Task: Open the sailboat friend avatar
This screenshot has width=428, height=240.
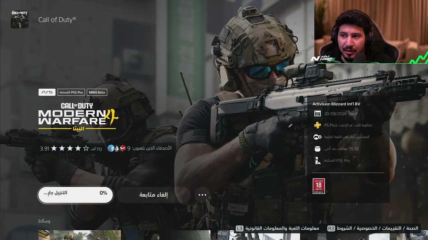Action: point(117,148)
